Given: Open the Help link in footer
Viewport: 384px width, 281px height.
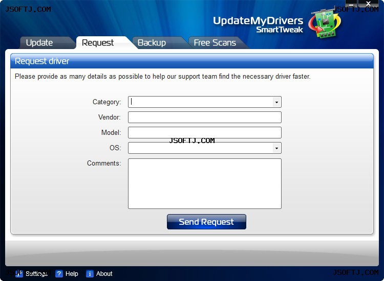Looking at the screenshot, I should click(72, 274).
